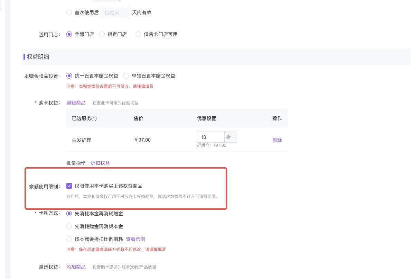Click 添加商品 link for gift benefits
The height and width of the screenshot is (279, 411).
(x=76, y=267)
